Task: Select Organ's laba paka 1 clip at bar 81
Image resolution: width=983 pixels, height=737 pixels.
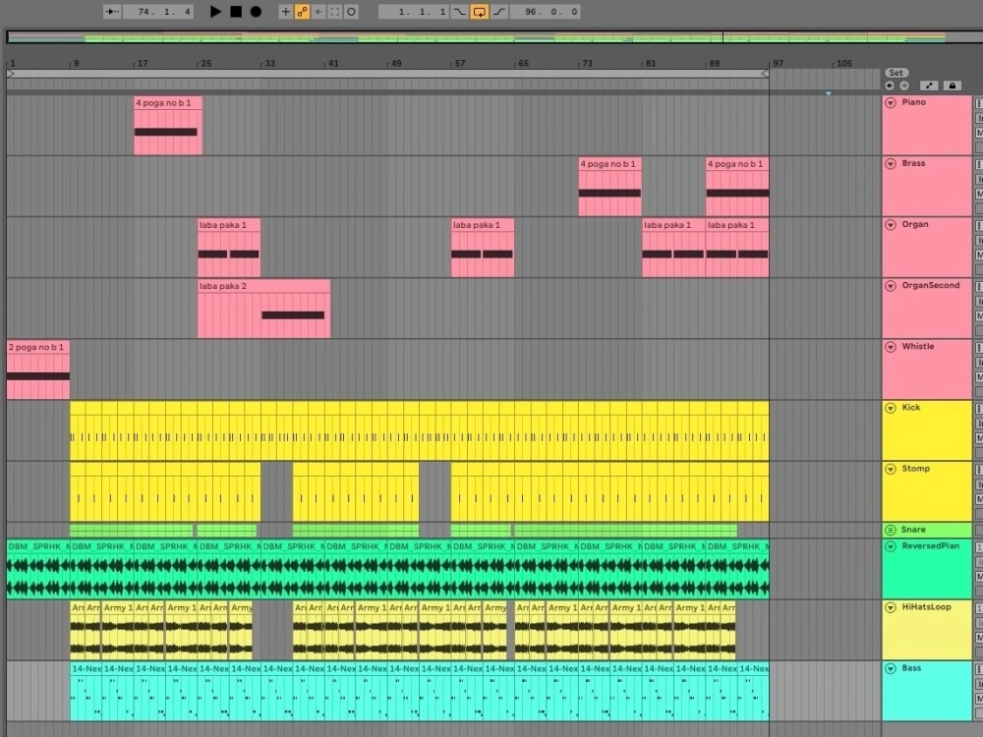Action: (673, 248)
